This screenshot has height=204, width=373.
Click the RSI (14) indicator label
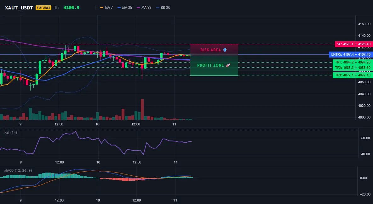coord(11,132)
